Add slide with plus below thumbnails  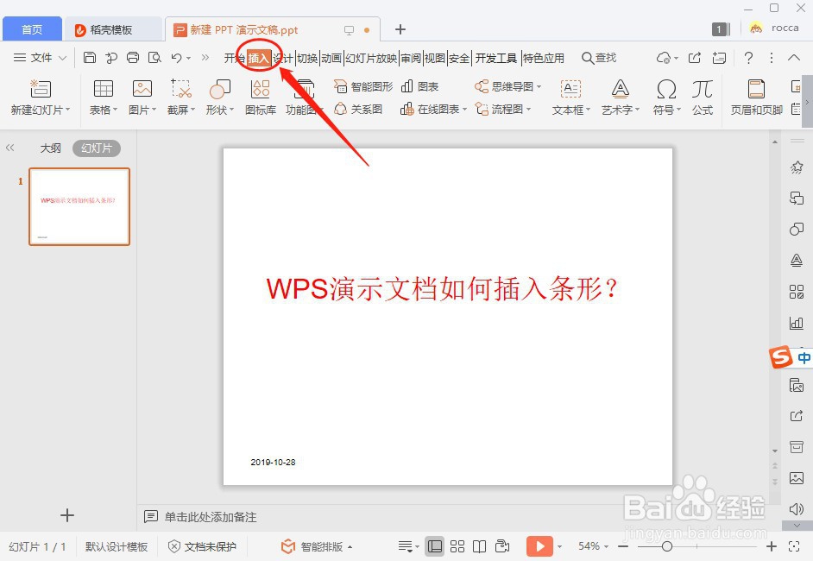point(66,515)
